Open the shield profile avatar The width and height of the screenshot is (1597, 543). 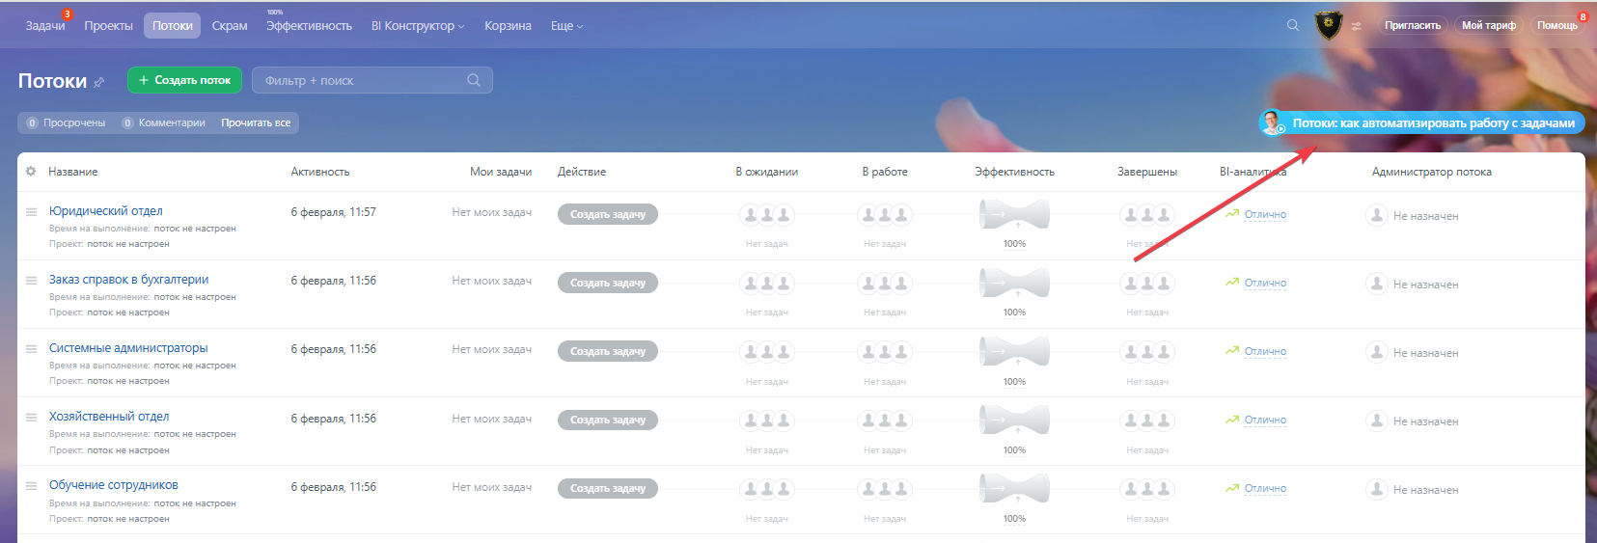click(x=1329, y=25)
